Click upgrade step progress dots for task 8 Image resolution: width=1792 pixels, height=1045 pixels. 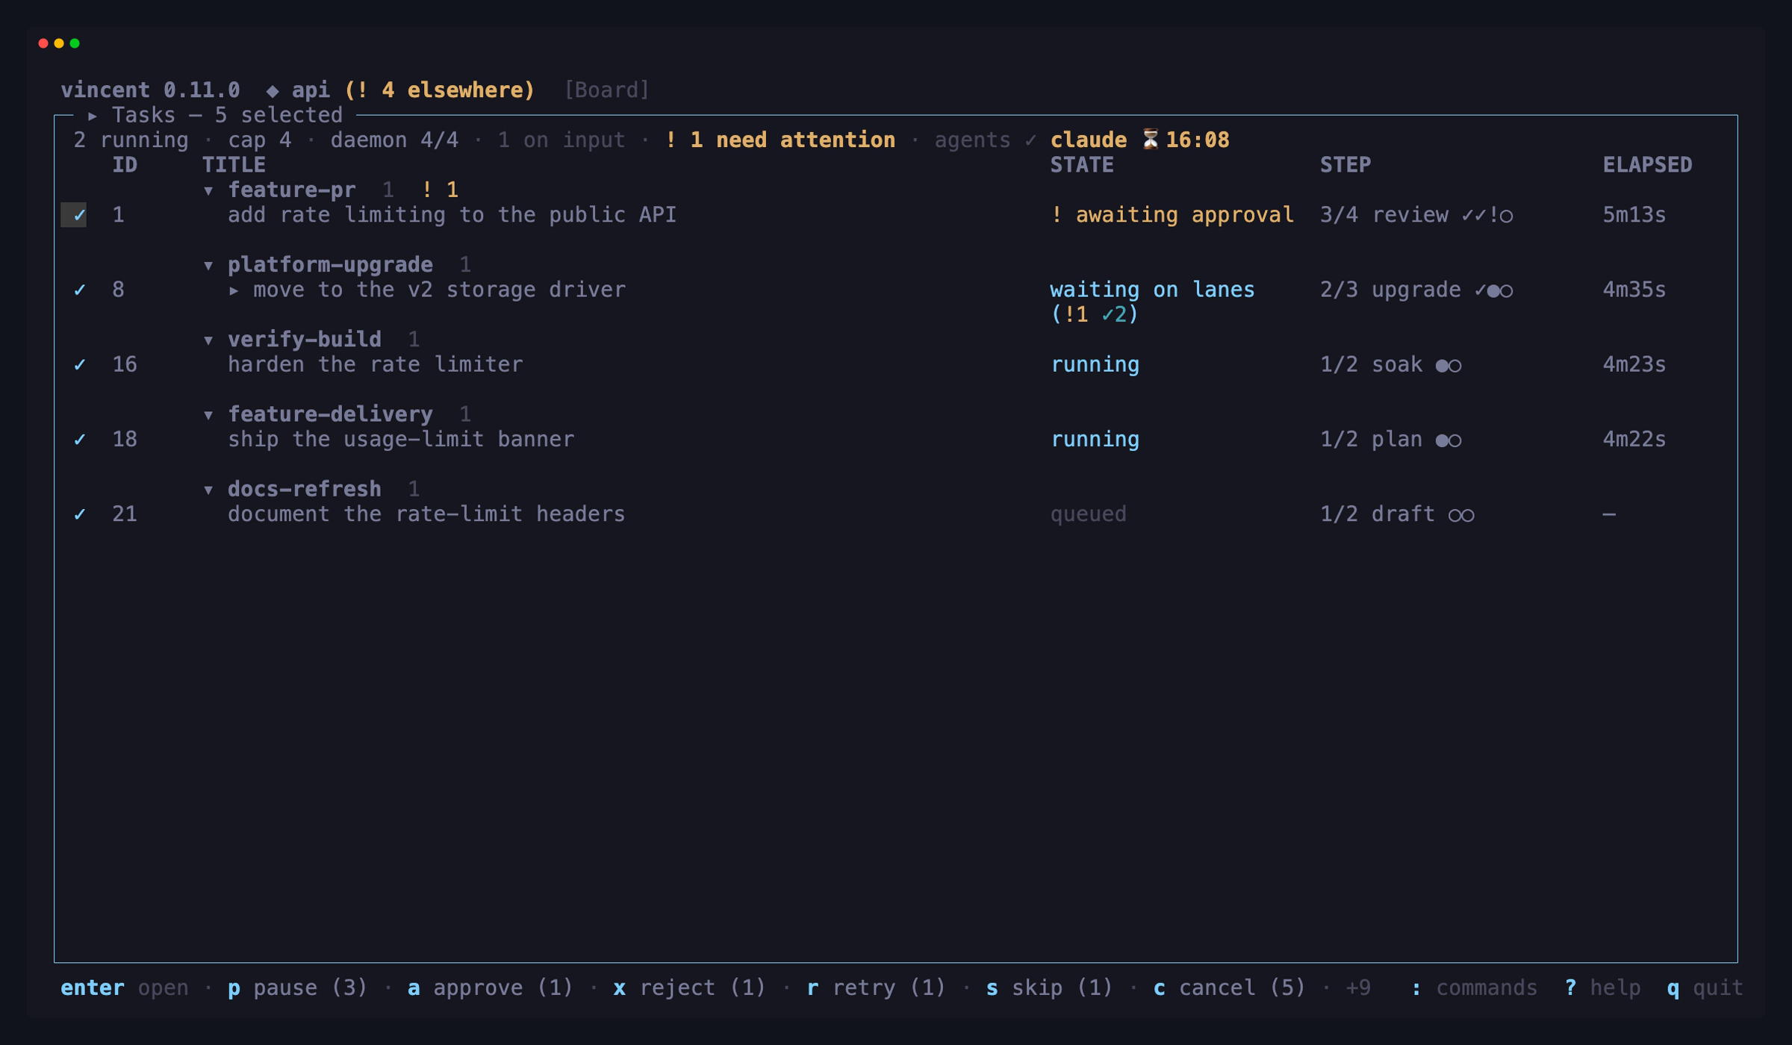click(x=1493, y=290)
